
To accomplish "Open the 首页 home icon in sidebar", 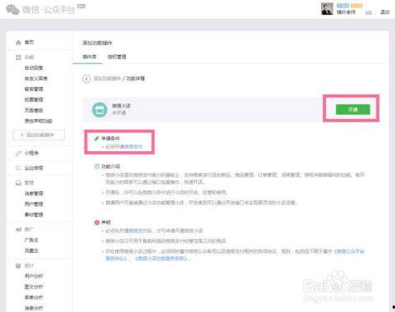I will tap(18, 43).
